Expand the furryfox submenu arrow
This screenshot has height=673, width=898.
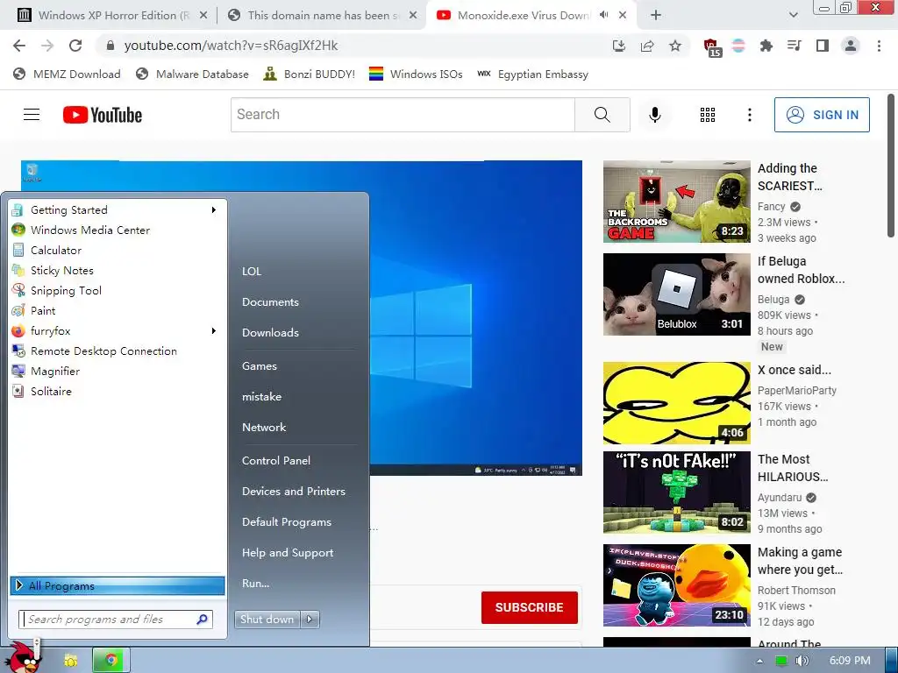[214, 330]
